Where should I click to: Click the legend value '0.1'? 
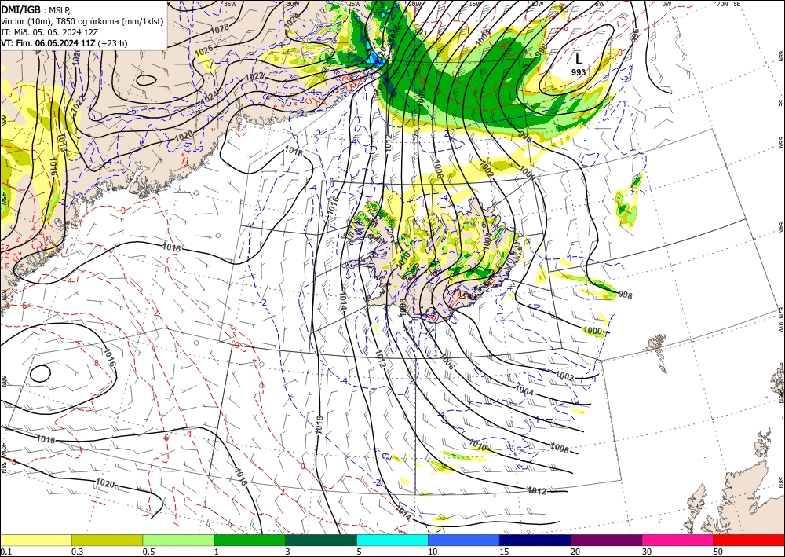[5, 552]
